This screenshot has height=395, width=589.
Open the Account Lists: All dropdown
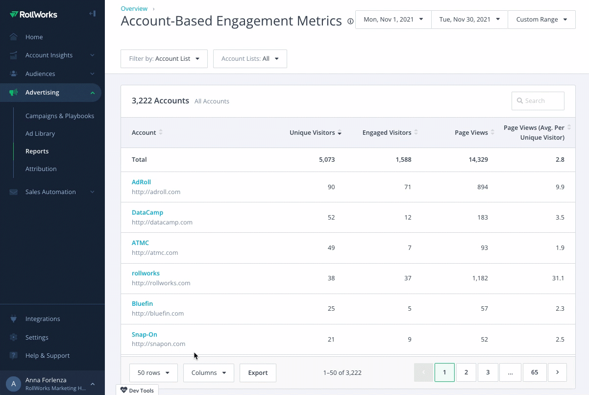(250, 59)
